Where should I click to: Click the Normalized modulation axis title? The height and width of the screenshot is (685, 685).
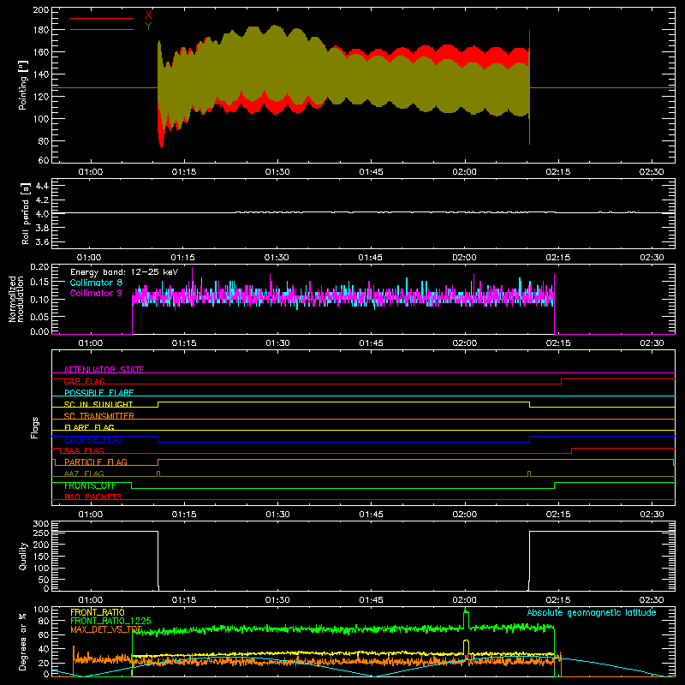pyautogui.click(x=16, y=299)
